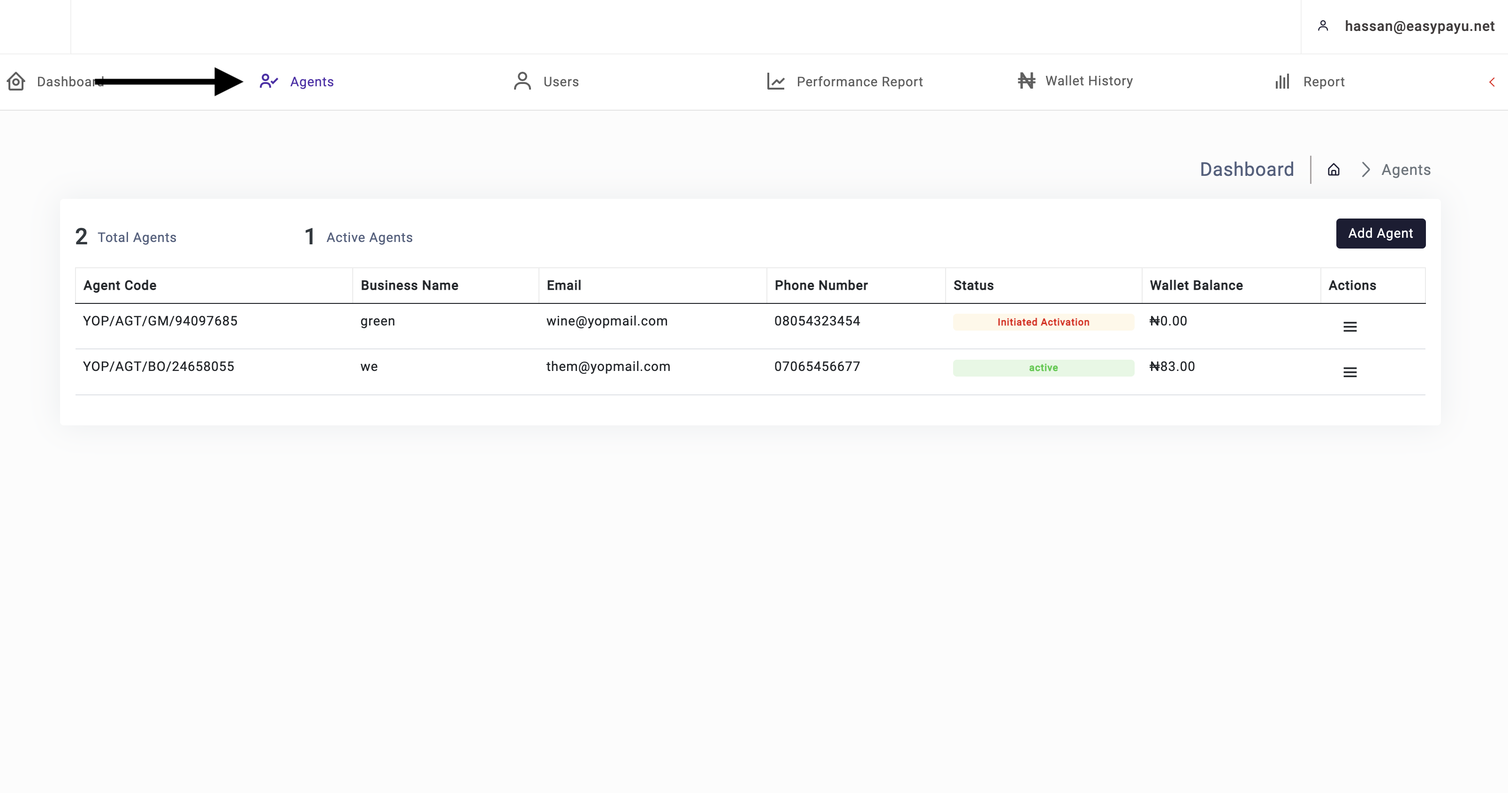Click the Initiated Activation status badge
Screen dimensions: 1508x793
coord(1043,322)
